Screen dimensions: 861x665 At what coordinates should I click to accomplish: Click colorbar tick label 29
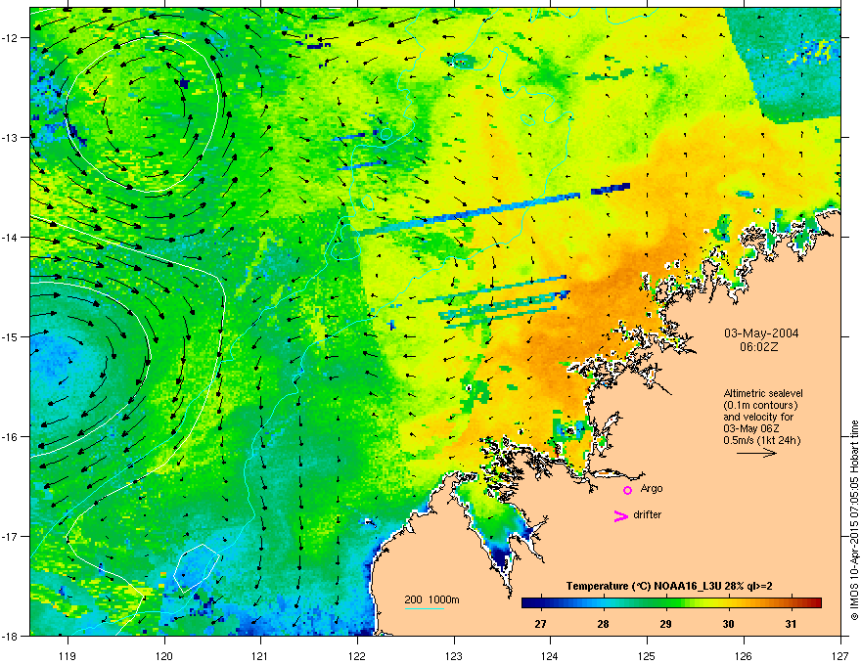coord(665,624)
